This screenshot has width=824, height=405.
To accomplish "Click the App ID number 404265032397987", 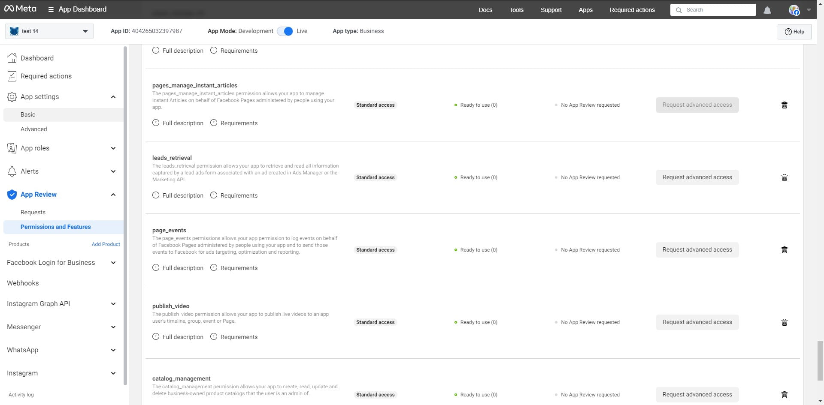I will coord(157,31).
